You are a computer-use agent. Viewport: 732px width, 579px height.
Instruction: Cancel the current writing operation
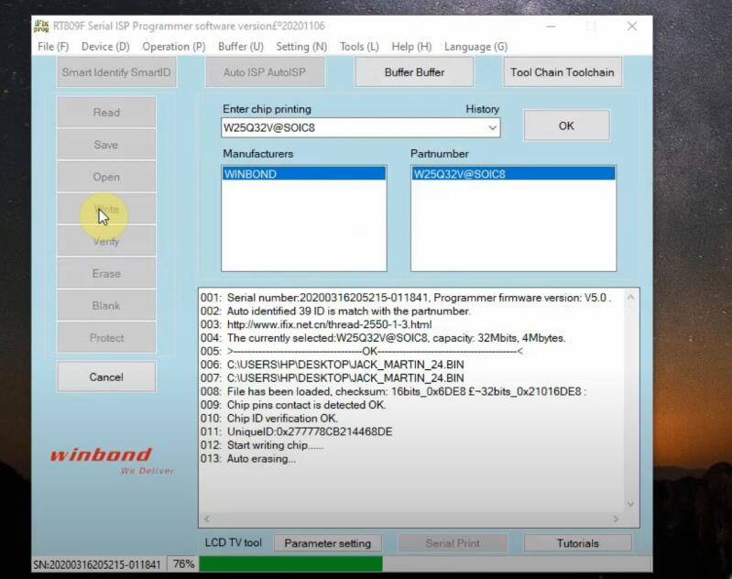coord(106,377)
